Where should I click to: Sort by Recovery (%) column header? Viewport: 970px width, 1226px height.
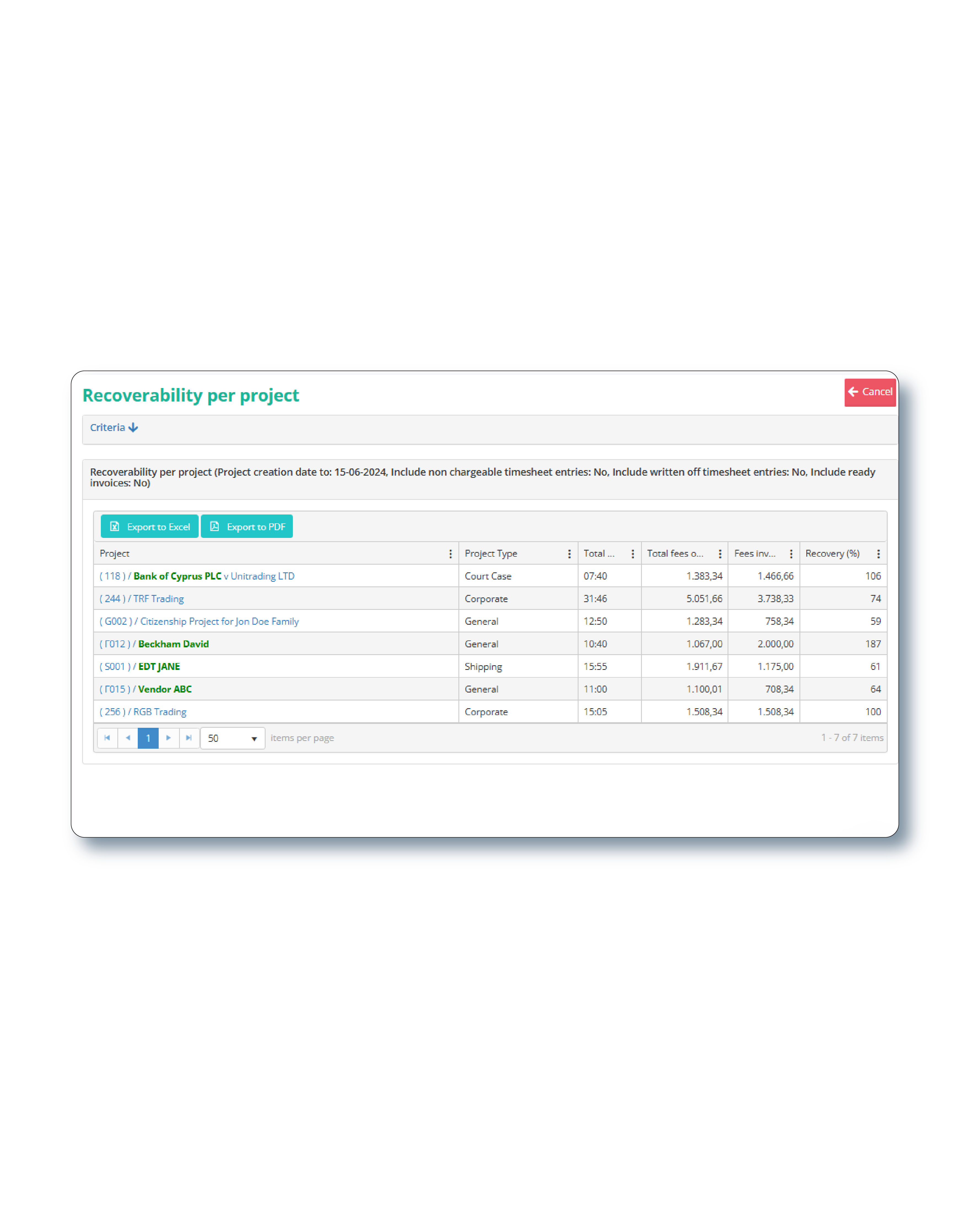click(832, 553)
